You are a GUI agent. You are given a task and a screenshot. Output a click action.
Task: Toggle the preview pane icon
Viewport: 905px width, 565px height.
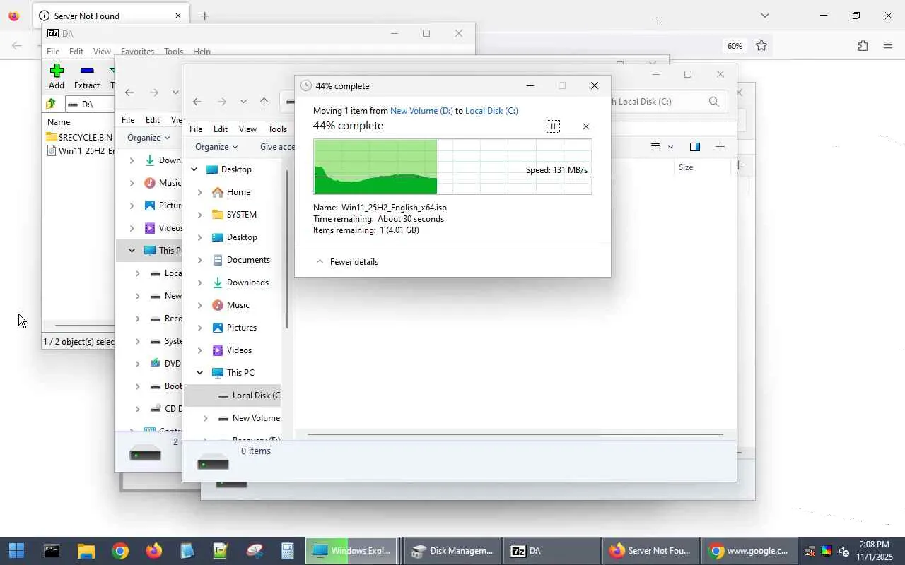coord(695,147)
